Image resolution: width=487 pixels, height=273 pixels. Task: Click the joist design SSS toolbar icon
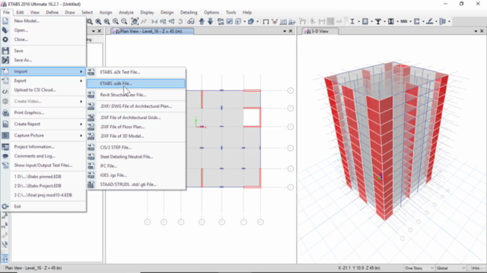tap(404, 21)
